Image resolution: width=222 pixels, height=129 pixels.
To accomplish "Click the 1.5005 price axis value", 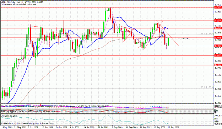I will (218, 103).
